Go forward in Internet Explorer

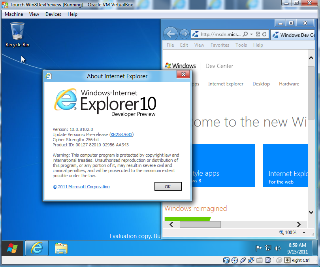tap(184, 34)
